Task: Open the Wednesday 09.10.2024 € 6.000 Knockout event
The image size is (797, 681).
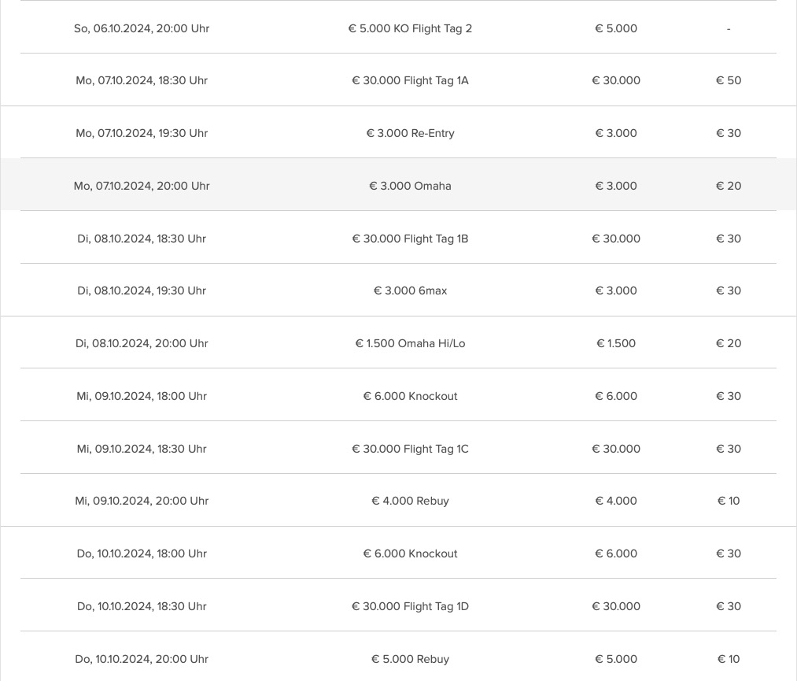Action: [x=410, y=396]
